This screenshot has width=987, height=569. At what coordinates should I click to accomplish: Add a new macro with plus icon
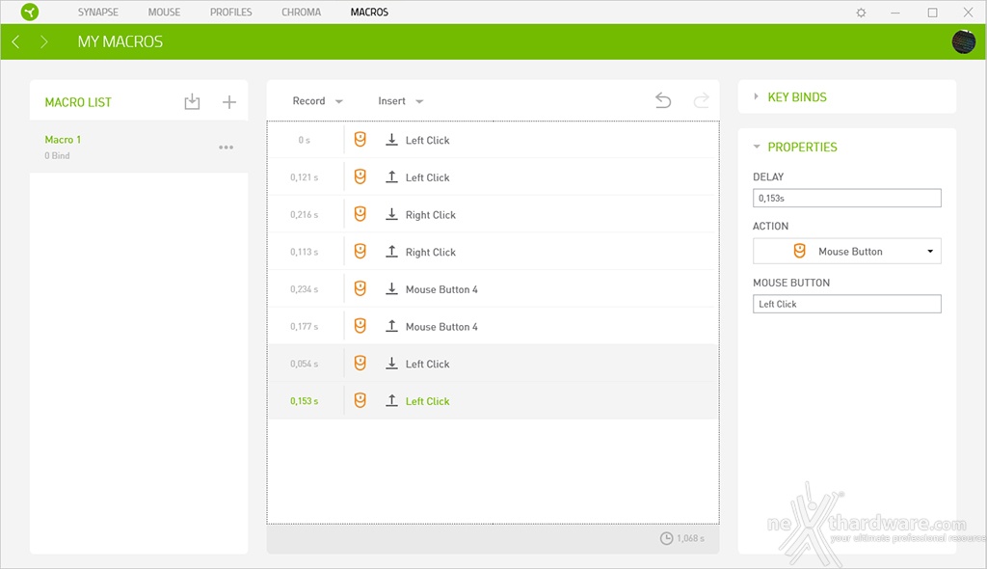point(229,101)
